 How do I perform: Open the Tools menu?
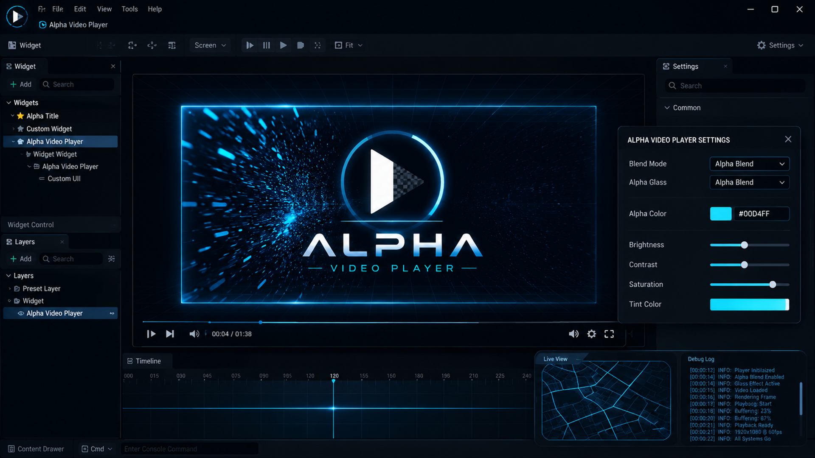click(129, 9)
